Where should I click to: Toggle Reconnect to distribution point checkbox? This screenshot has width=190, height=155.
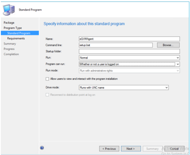tap(47, 95)
